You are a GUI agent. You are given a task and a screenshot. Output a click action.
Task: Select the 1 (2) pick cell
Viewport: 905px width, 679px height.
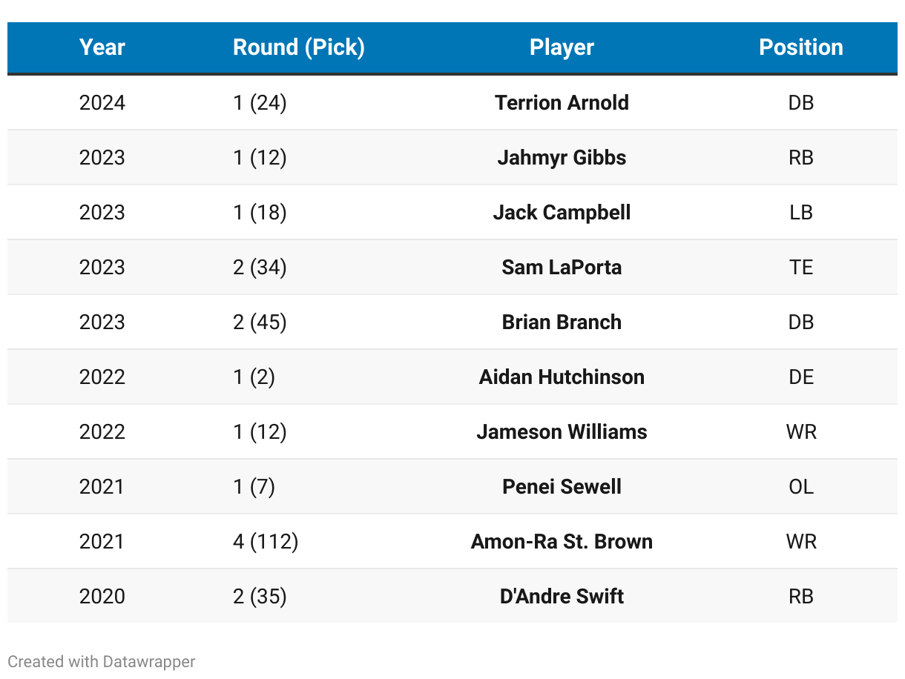[254, 377]
